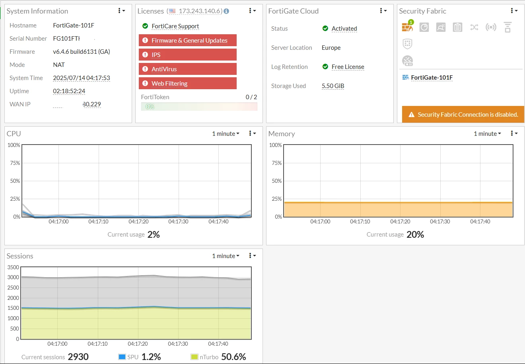This screenshot has height=364, width=525.
Task: Click the warning icon on the AntiVirus row
Action: point(145,69)
